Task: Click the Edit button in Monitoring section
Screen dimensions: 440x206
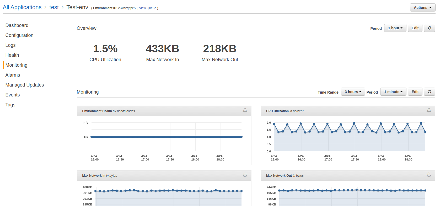Action: tap(415, 92)
